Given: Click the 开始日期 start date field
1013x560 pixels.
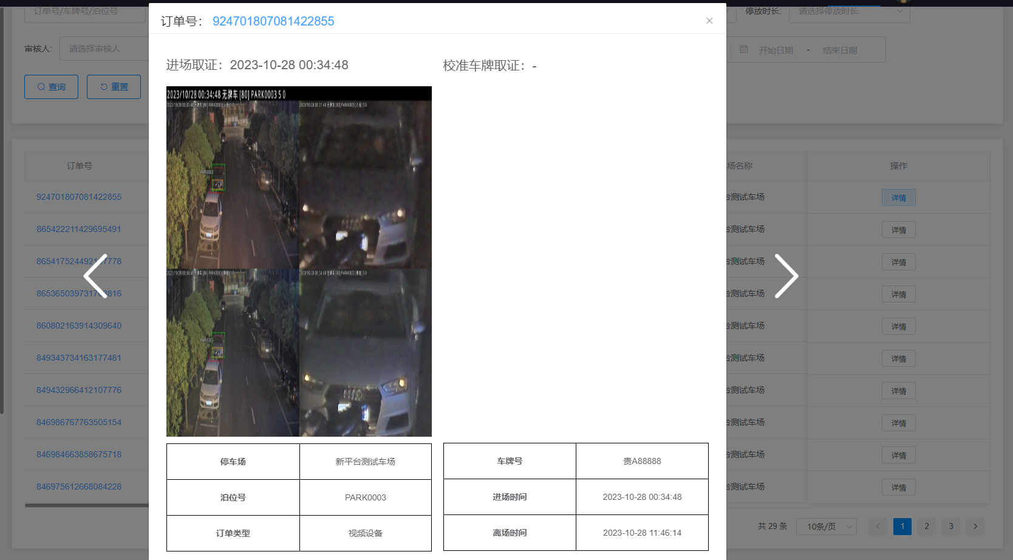Looking at the screenshot, I should [776, 50].
